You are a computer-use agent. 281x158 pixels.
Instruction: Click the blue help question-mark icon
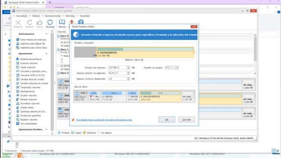[81, 22]
